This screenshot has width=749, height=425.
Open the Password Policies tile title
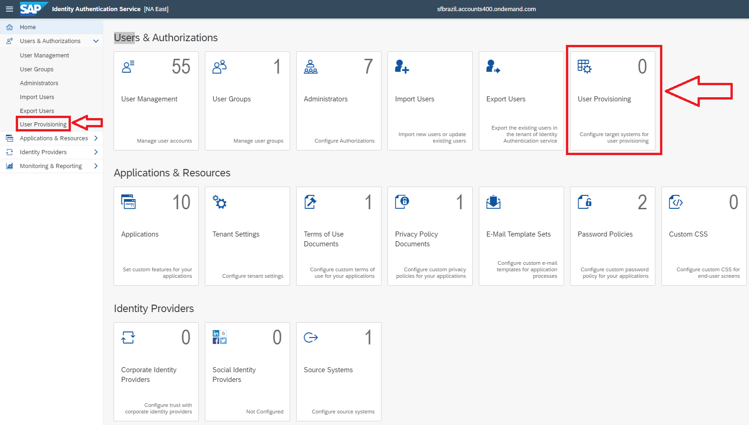(x=605, y=234)
